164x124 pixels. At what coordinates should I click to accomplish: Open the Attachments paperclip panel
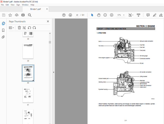(3, 37)
